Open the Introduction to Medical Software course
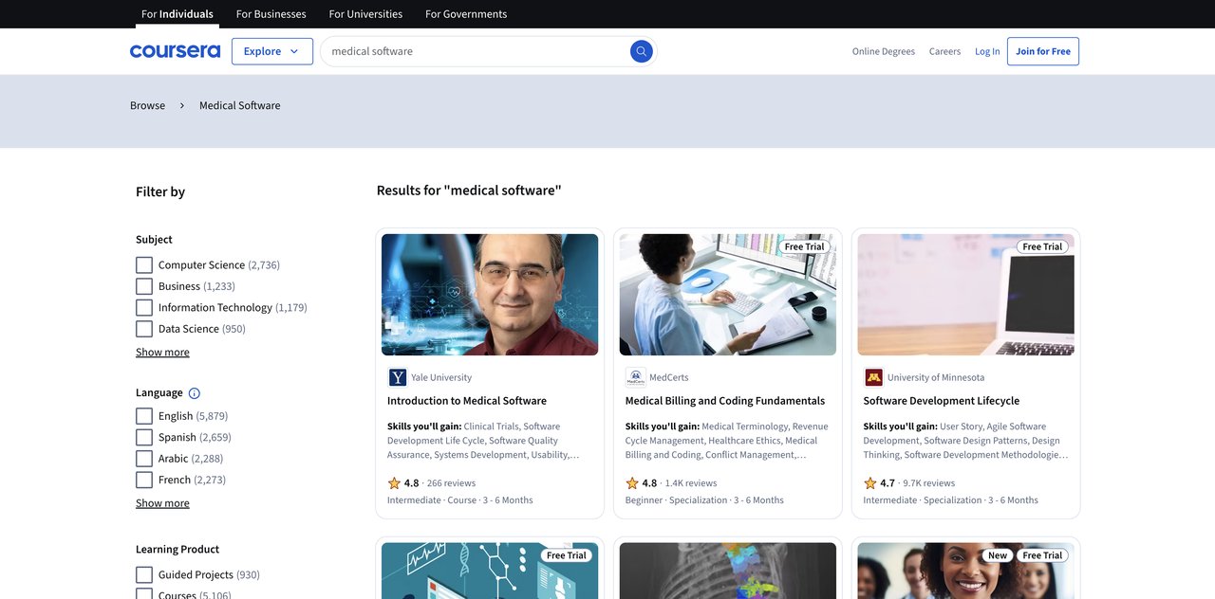The width and height of the screenshot is (1215, 599). 467,401
